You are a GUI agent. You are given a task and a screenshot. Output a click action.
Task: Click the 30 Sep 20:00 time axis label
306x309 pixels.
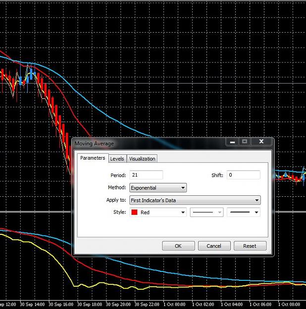118,305
